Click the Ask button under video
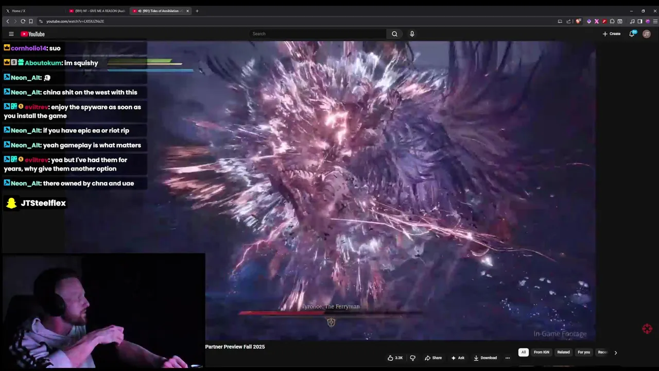 [x=458, y=358]
